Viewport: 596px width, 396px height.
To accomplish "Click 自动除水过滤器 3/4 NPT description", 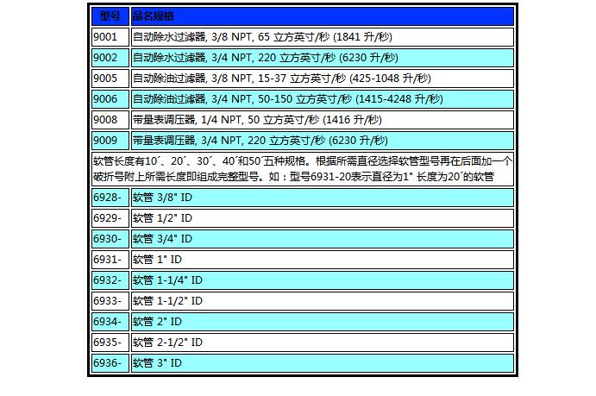I will (x=323, y=58).
